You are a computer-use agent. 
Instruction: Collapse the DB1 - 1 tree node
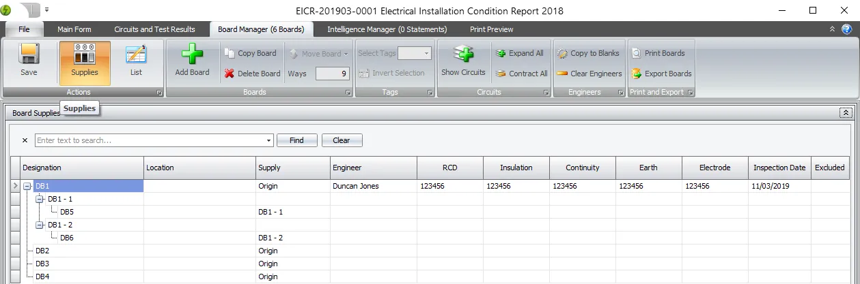pos(40,199)
